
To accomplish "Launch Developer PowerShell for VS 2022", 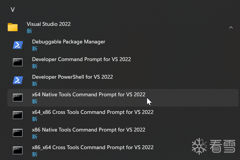I will point(72,77).
